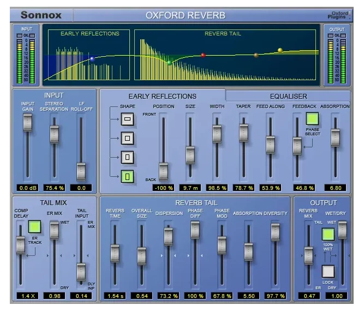Click the Comp Delay slider handle
364x311 pixels.
pyautogui.click(x=20, y=246)
